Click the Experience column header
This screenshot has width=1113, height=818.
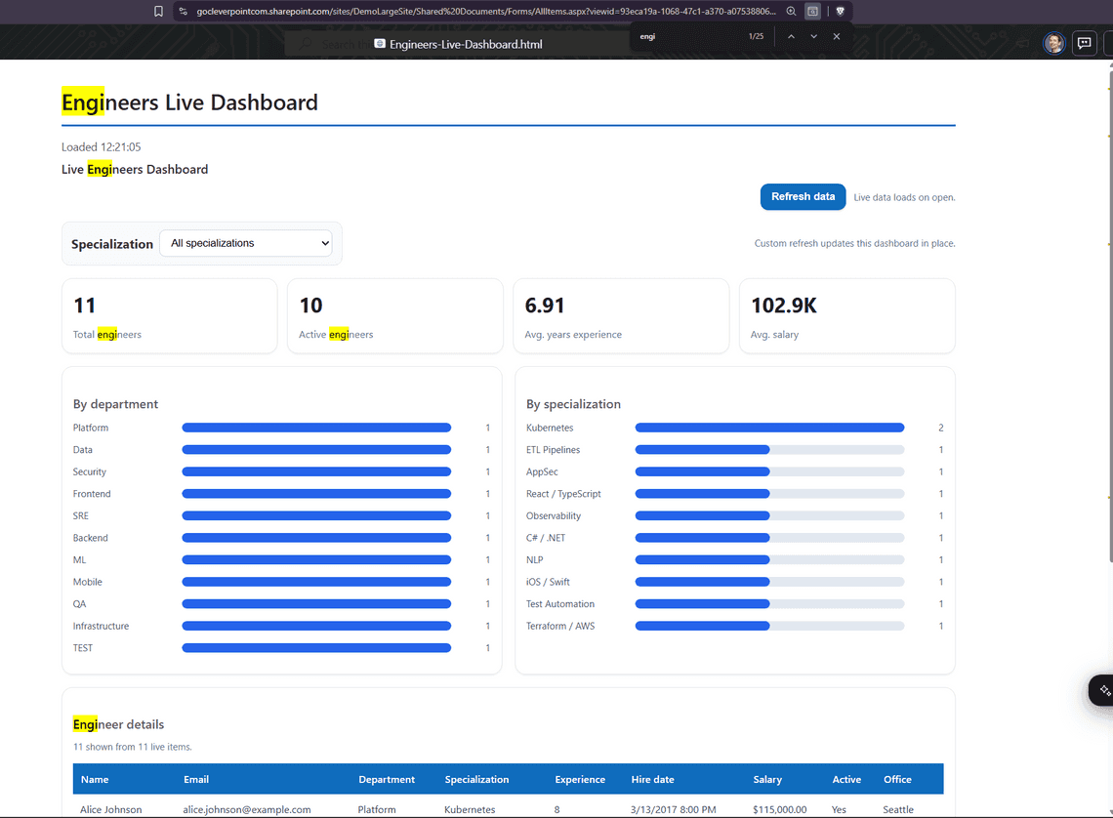[x=580, y=779]
